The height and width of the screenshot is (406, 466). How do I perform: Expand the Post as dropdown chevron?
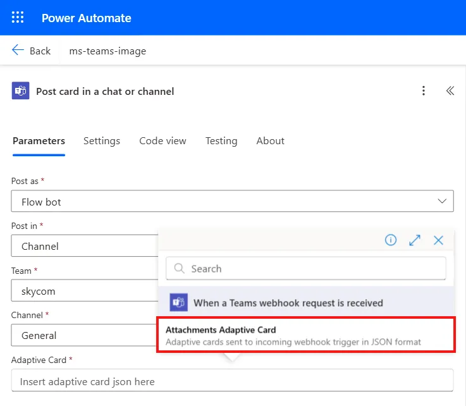coord(442,201)
